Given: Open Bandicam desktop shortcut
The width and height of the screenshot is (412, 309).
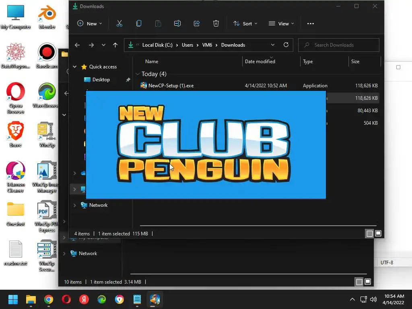Looking at the screenshot, I should pos(47,56).
